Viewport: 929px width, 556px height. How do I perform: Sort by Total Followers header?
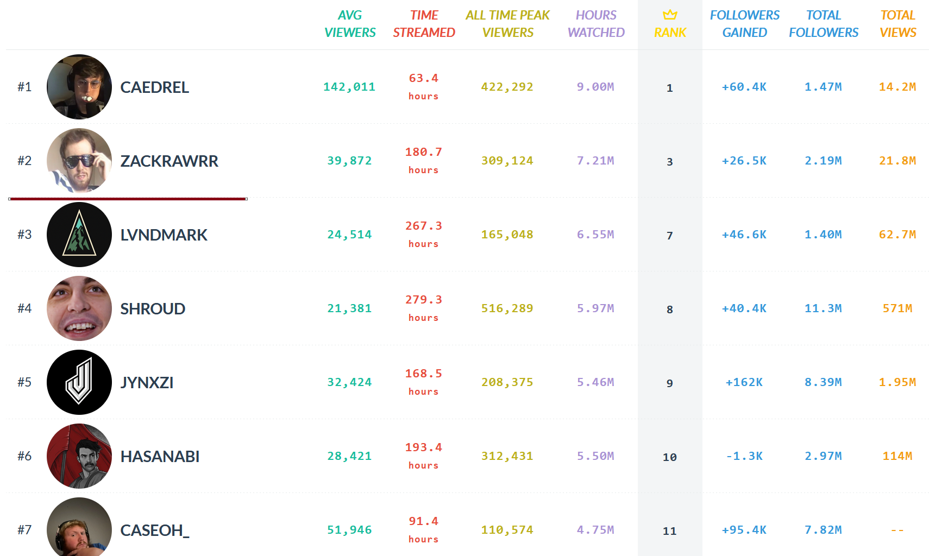point(824,24)
